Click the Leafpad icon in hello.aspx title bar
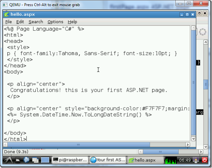Screen dimensions: 212x168 click(x=6, y=14)
